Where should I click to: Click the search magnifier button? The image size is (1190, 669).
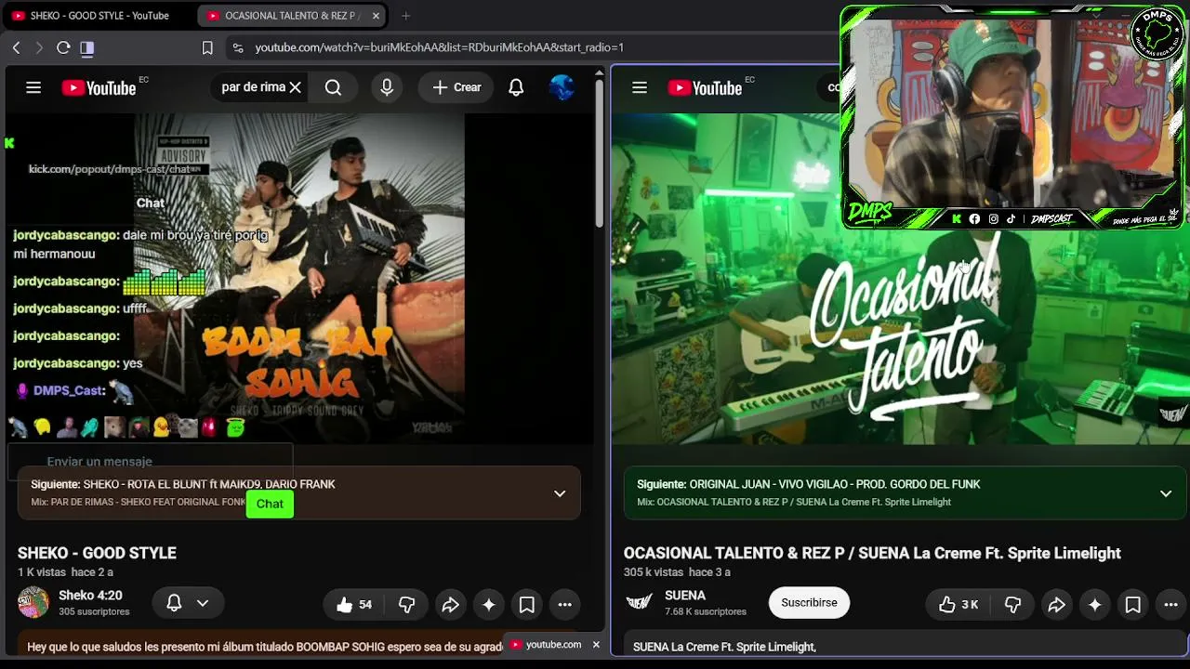coord(333,87)
